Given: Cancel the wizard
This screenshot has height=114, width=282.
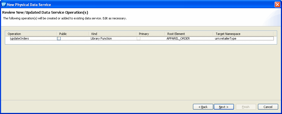Looking at the screenshot, I should [268, 107].
